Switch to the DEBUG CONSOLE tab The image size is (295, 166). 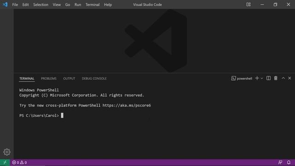tap(94, 78)
